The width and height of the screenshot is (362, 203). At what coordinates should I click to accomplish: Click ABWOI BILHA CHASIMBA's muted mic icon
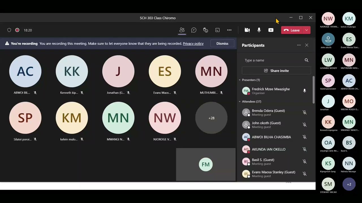click(x=305, y=137)
